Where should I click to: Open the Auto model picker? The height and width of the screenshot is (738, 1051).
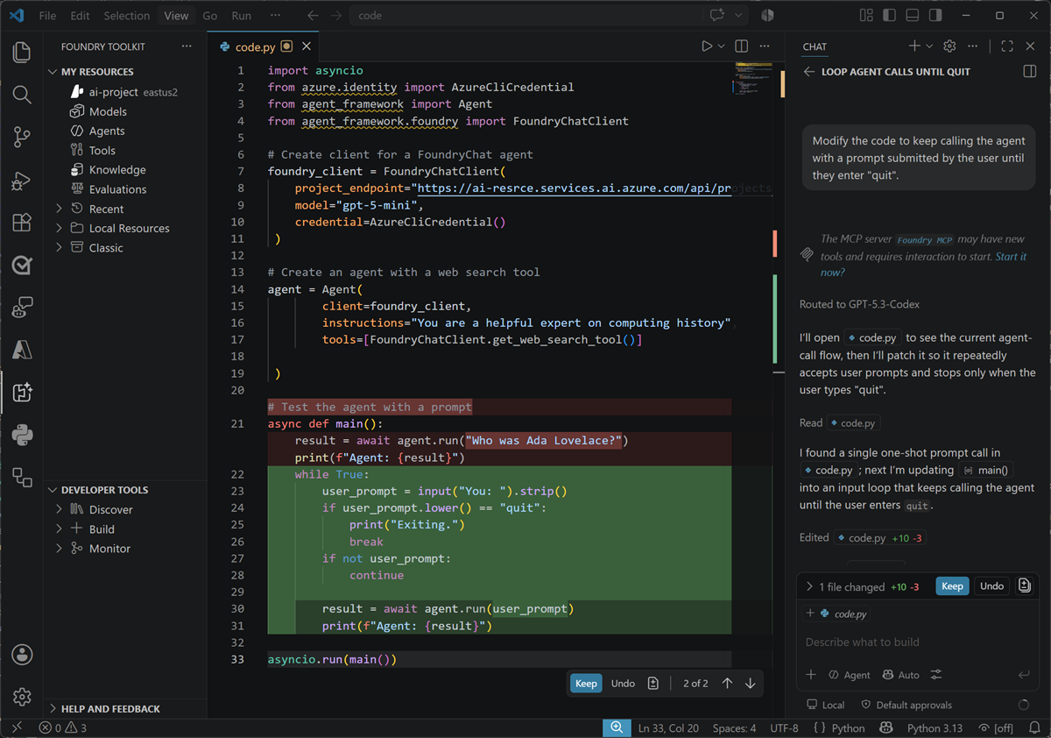pyautogui.click(x=900, y=675)
